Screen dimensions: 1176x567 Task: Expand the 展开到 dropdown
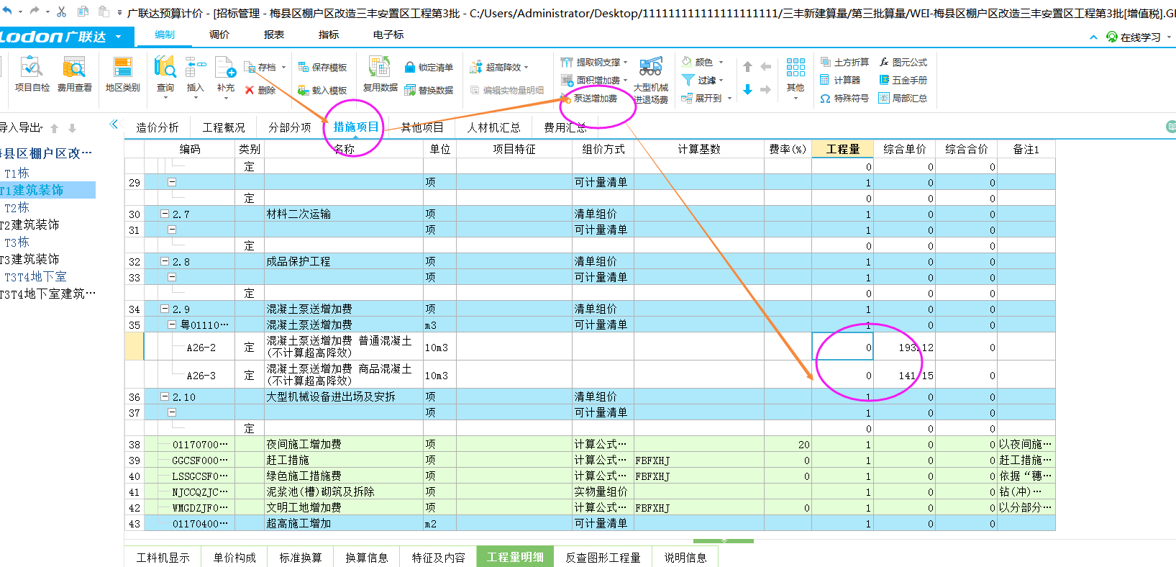(729, 98)
